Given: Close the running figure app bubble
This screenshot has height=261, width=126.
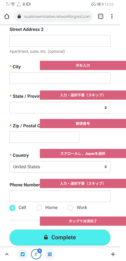Looking at the screenshot, I should click(x=40, y=251).
